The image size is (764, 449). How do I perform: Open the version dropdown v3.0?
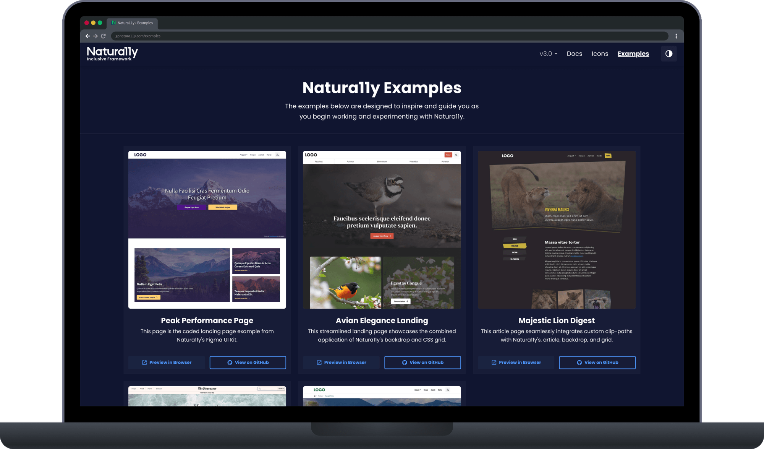pos(547,54)
